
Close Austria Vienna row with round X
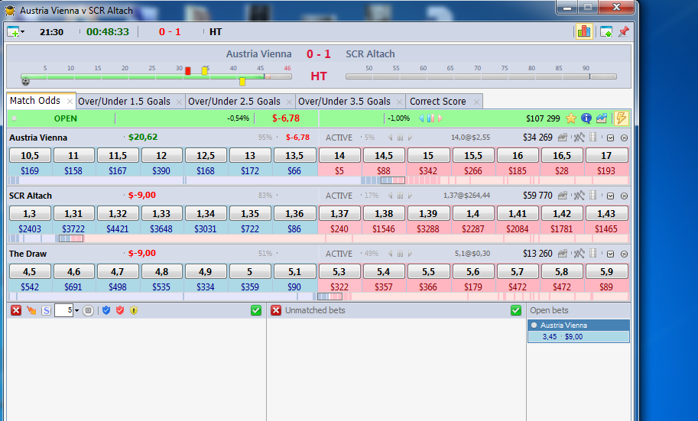[x=624, y=138]
